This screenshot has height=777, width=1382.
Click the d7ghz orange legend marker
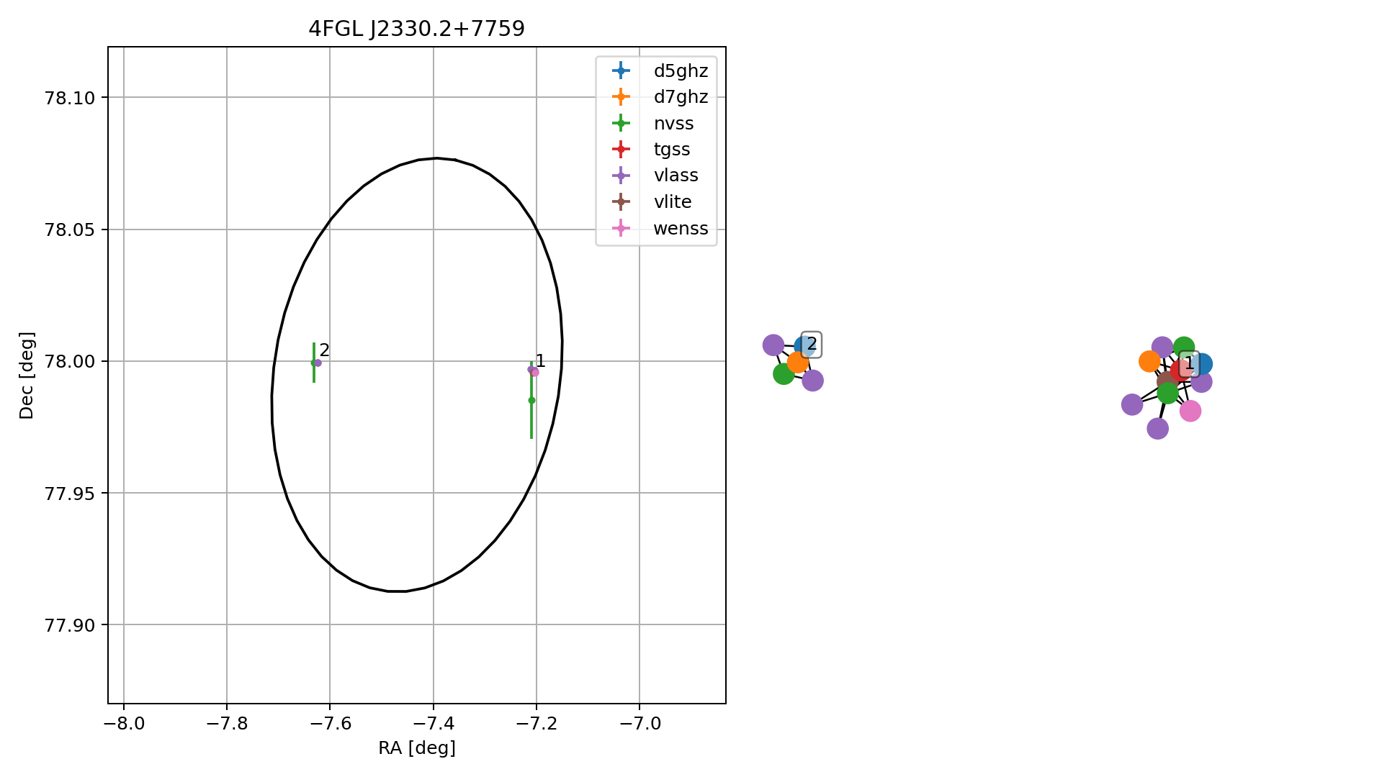620,97
